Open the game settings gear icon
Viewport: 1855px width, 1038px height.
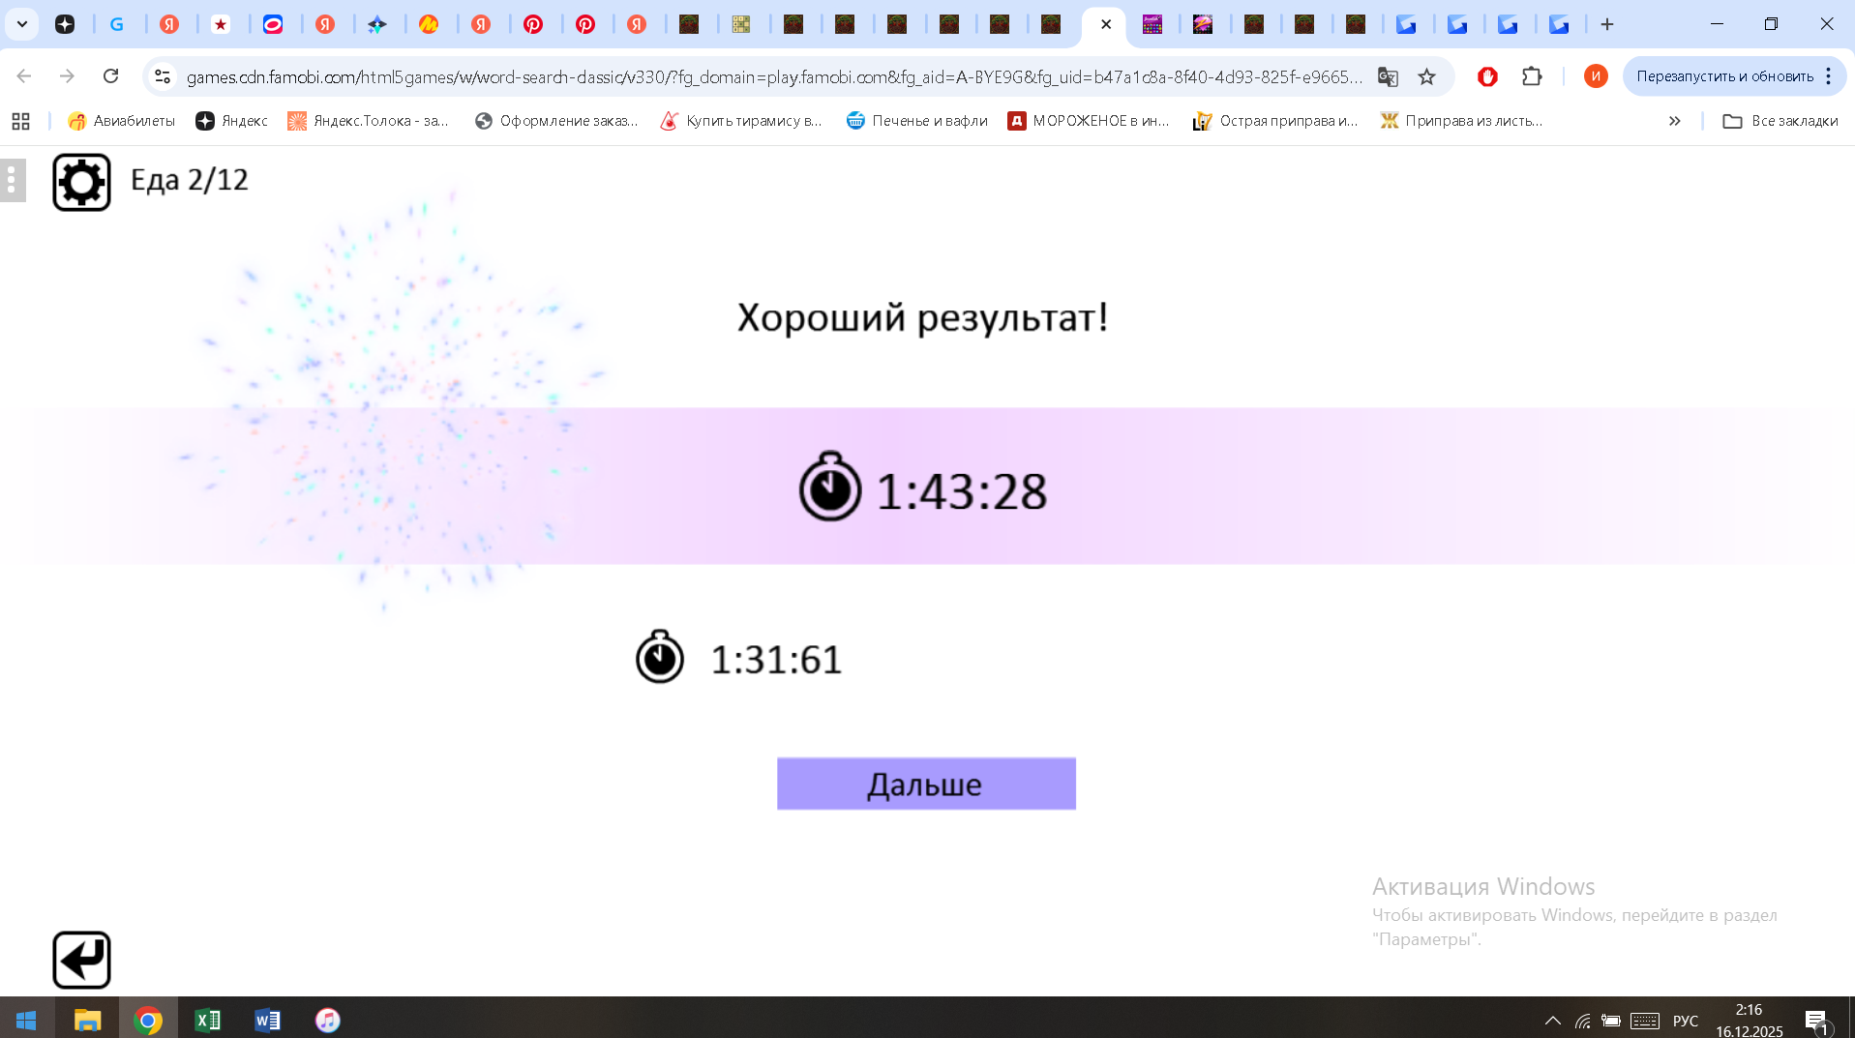pyautogui.click(x=81, y=180)
